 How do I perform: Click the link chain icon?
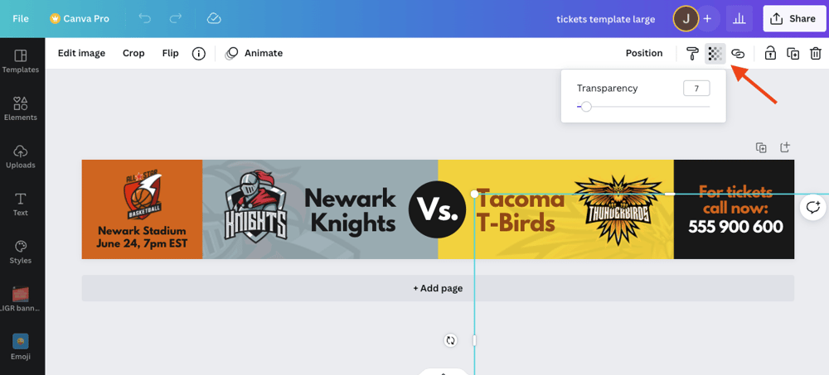pos(738,53)
